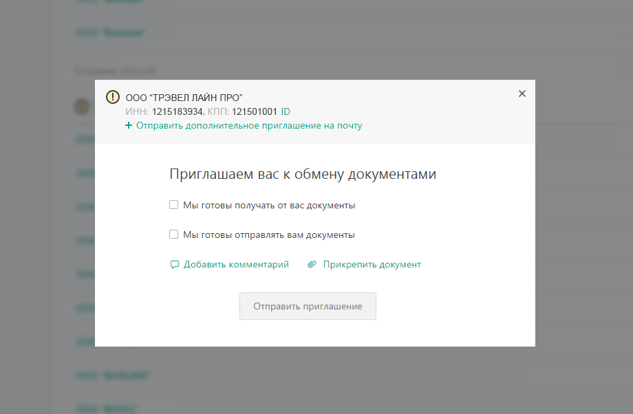
Task: Click the yellow exclamation warning icon
Action: click(113, 97)
